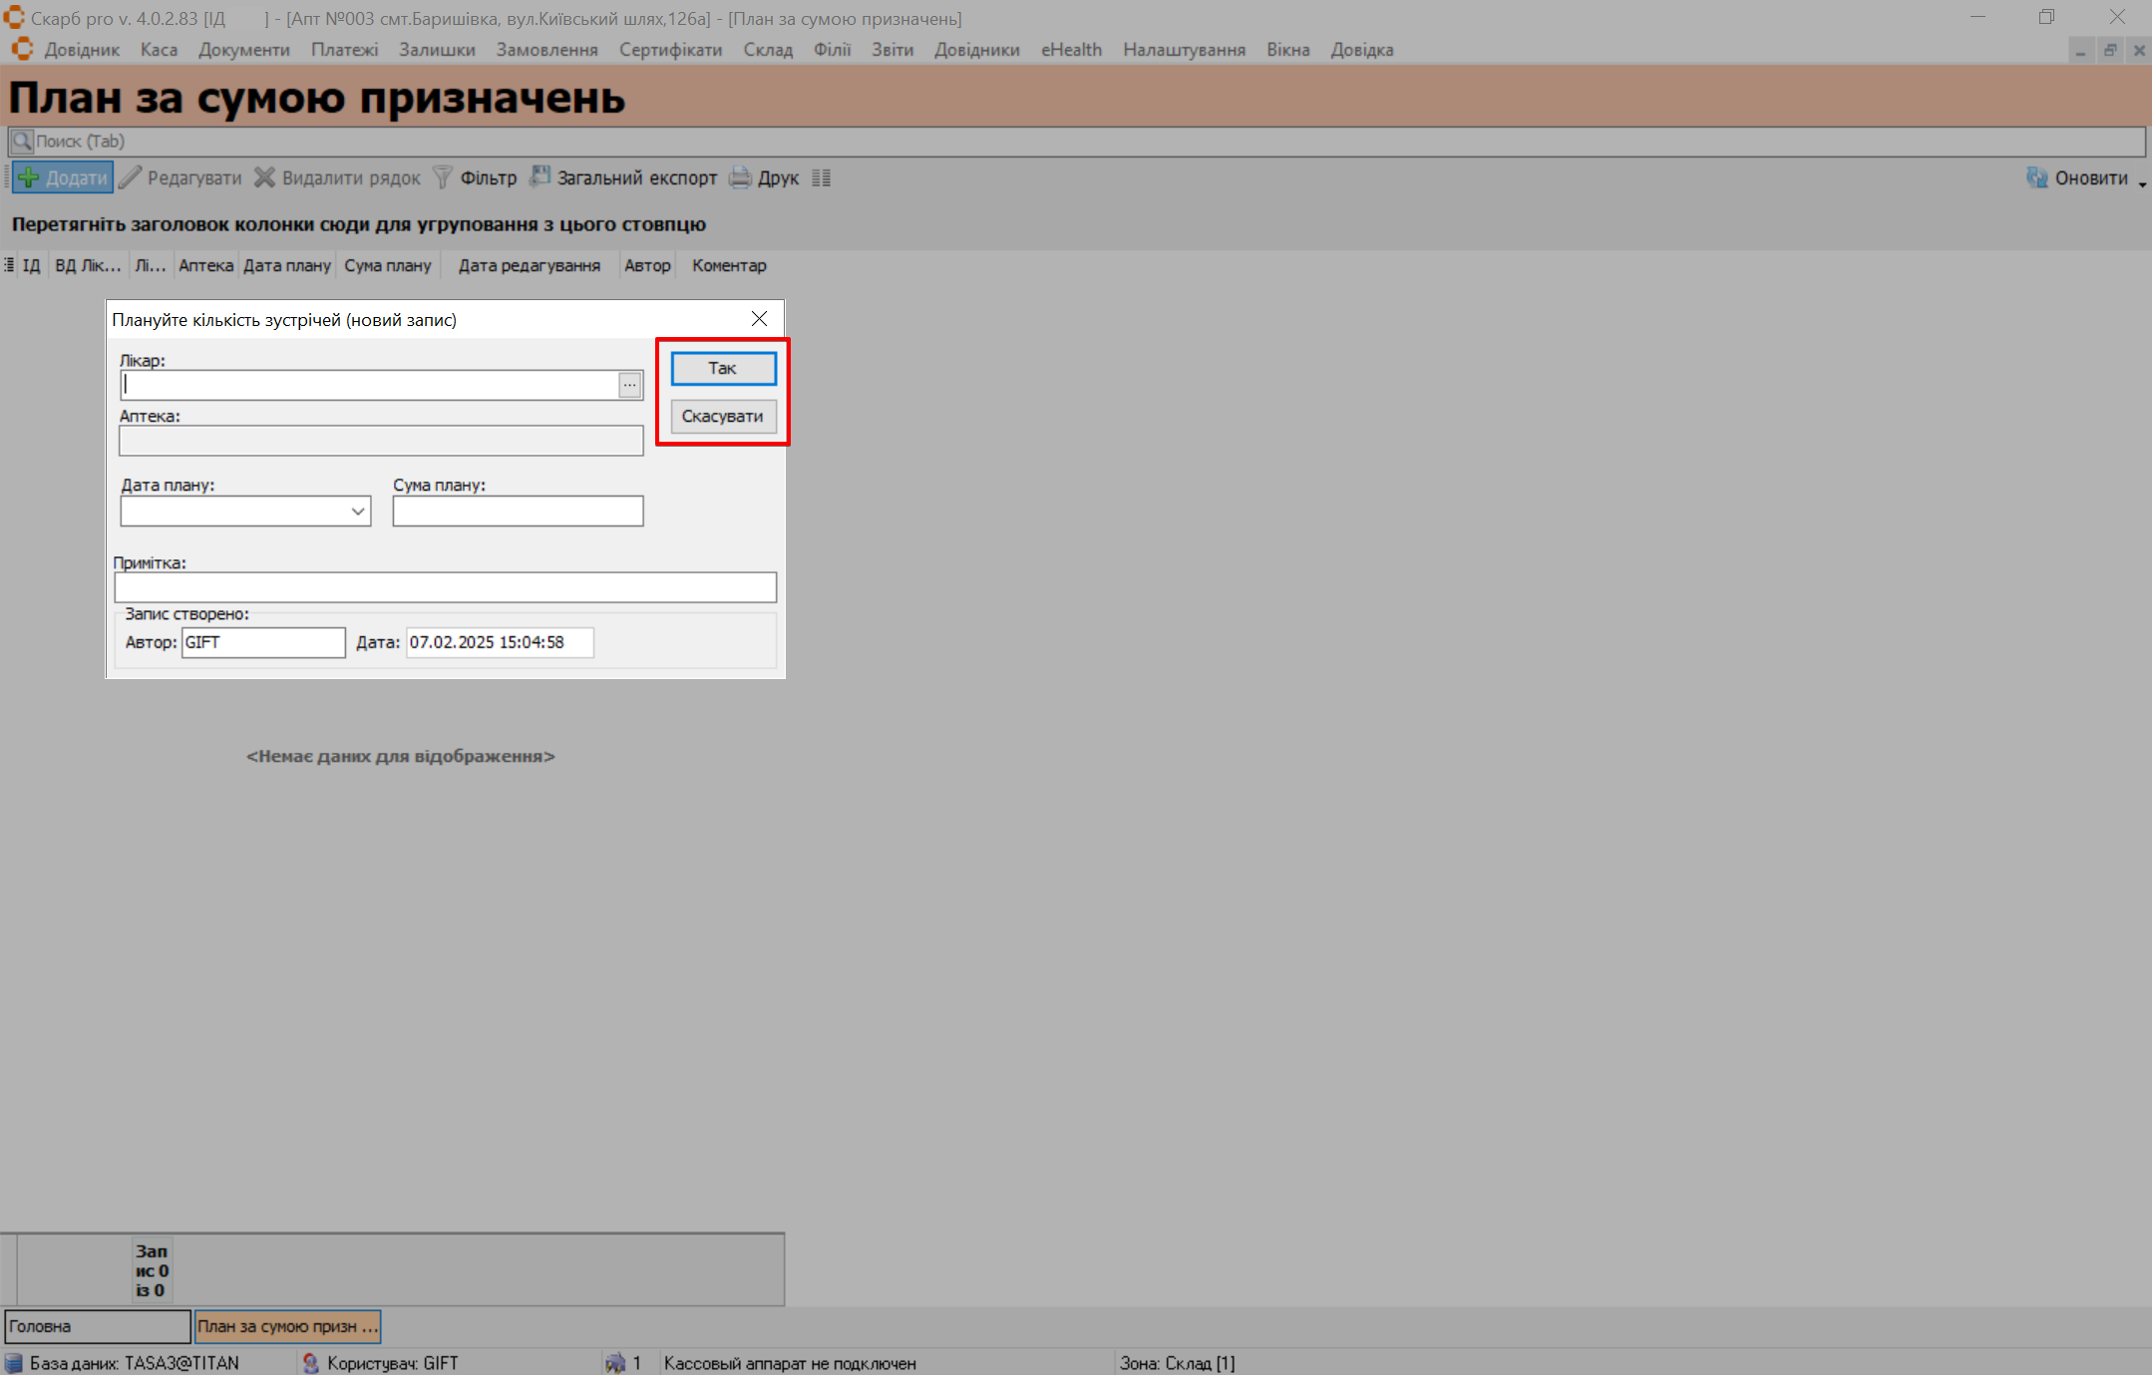Open the Лікар lookup ellipsis button

click(x=629, y=385)
